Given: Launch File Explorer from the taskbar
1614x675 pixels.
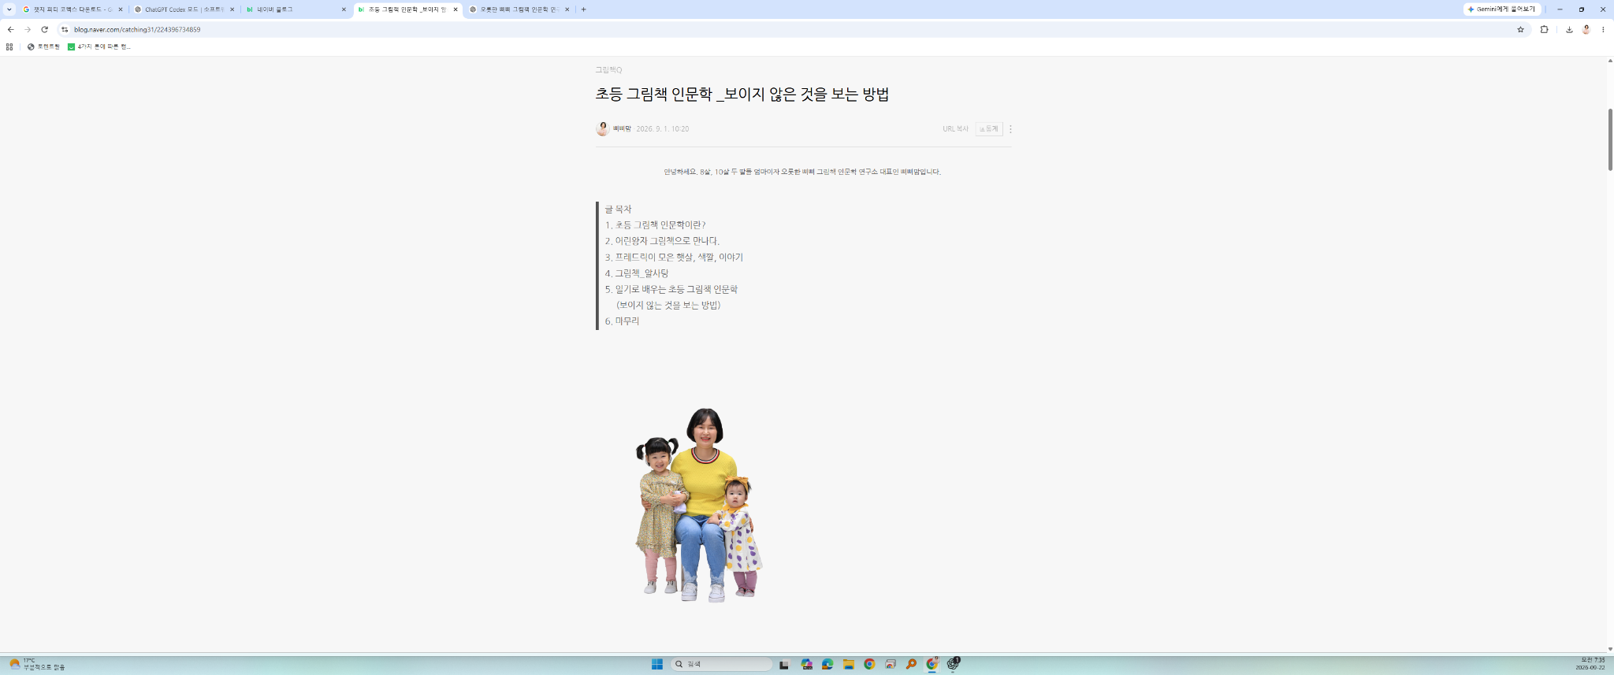Looking at the screenshot, I should coord(848,664).
